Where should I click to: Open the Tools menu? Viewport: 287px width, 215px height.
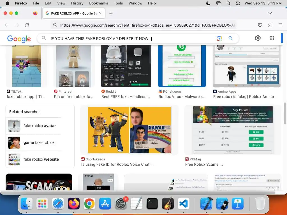(x=118, y=3)
